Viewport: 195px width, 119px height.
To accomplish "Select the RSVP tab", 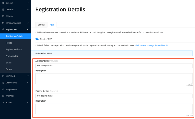I will [52, 25].
